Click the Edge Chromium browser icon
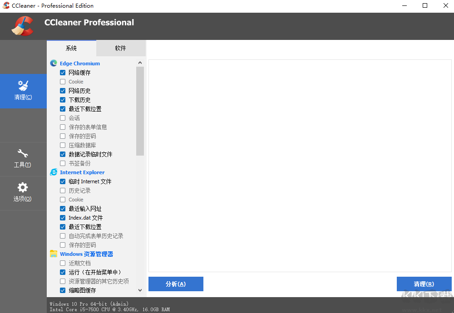454x313 pixels. (x=53, y=63)
